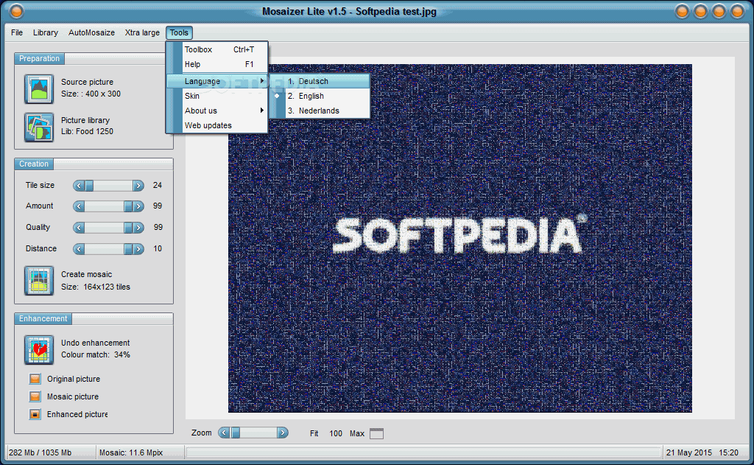The height and width of the screenshot is (465, 754).
Task: Click the background color box beside Max
Action: tap(376, 434)
